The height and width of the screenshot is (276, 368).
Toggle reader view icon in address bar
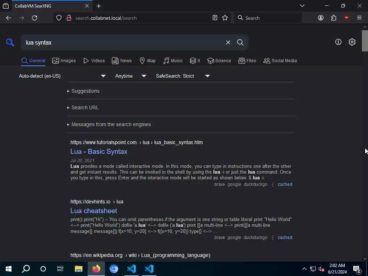click(215, 18)
